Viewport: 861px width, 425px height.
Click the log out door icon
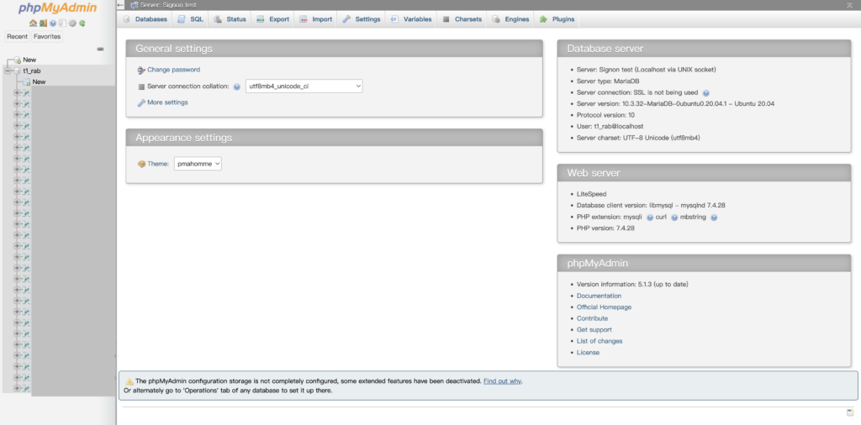click(43, 24)
